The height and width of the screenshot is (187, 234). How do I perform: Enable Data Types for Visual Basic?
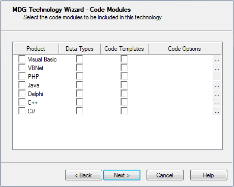[x=79, y=59]
